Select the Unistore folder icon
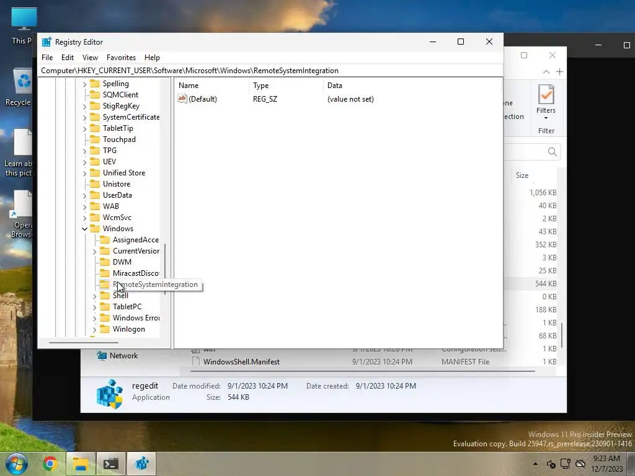Viewport: 635px width, 476px height. [x=95, y=183]
